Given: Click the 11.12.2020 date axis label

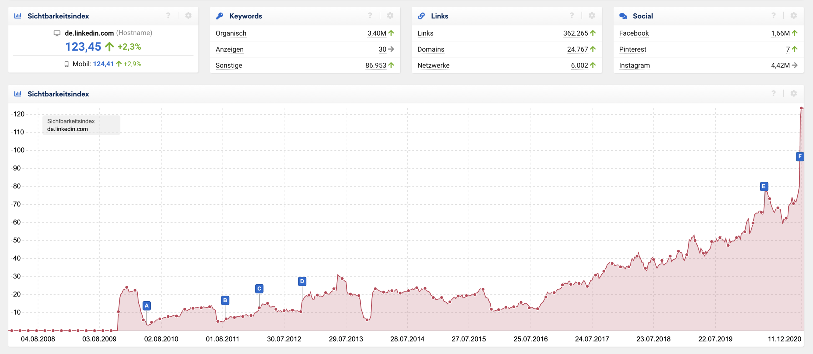Looking at the screenshot, I should [784, 339].
